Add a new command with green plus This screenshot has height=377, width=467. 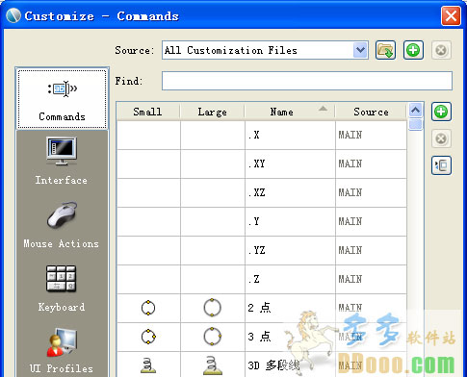point(441,112)
